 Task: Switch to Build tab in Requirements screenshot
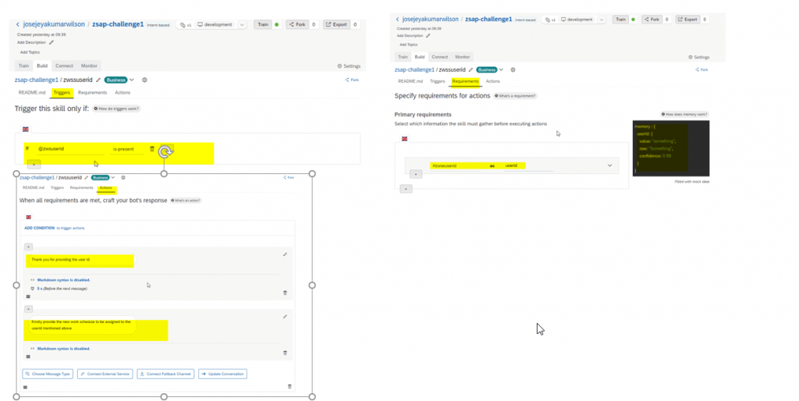[x=419, y=57]
